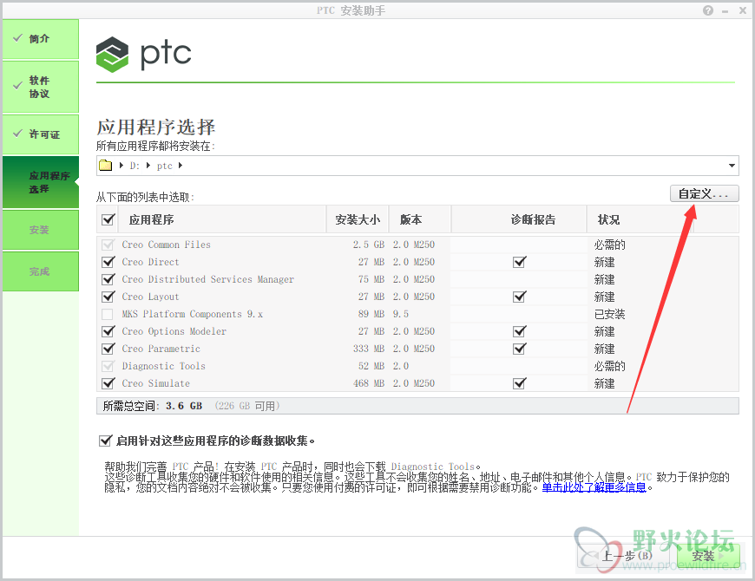Uncheck Creo Layout application checkbox
The height and width of the screenshot is (581, 755).
tap(108, 297)
